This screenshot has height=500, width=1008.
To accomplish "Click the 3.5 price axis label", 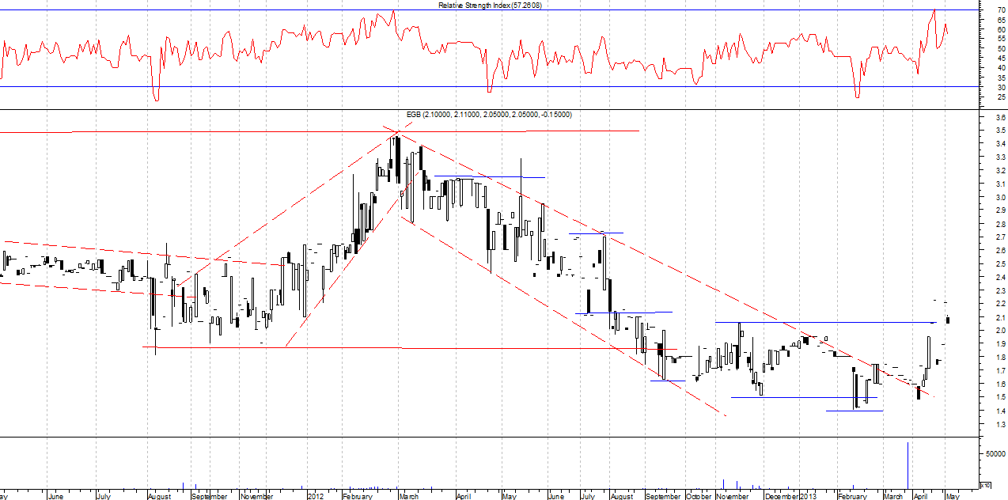I will [1000, 131].
